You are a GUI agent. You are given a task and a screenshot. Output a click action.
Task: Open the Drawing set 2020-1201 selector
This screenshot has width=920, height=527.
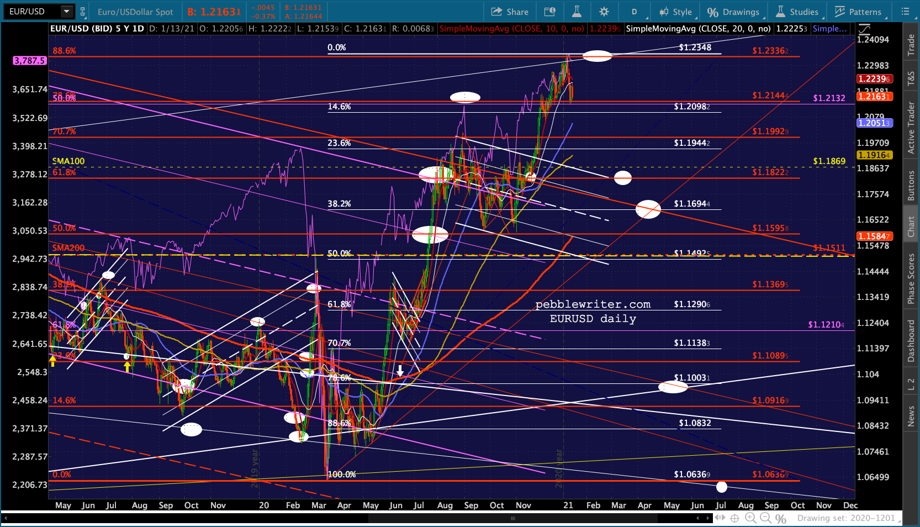tap(845, 518)
